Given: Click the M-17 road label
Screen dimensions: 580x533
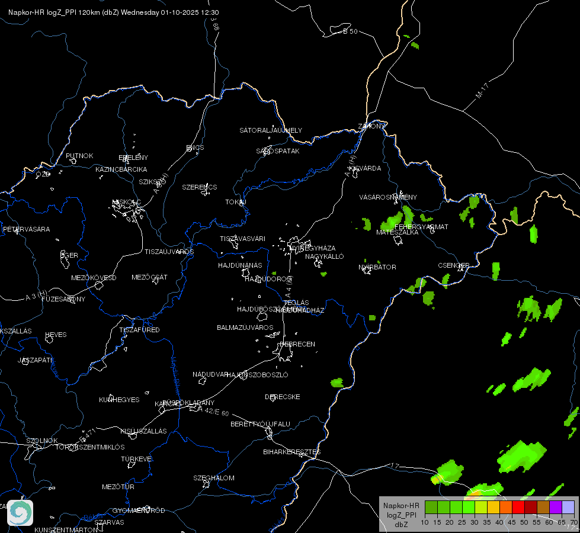Looking at the screenshot, I should point(482,91).
